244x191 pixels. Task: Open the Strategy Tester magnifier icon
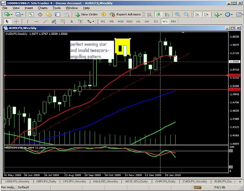[67, 14]
